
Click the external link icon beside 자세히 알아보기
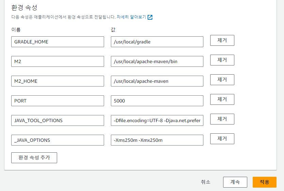150,17
